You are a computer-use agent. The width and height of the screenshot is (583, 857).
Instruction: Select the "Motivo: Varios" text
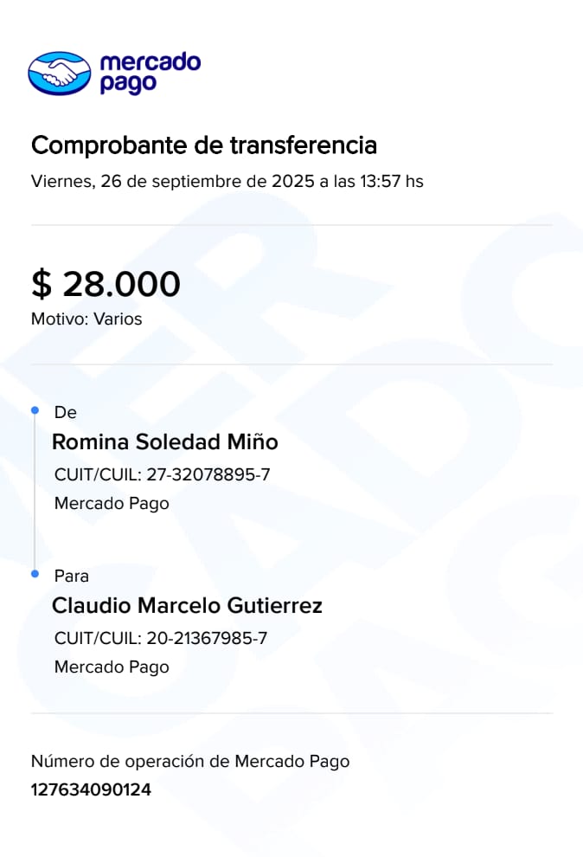tap(86, 319)
